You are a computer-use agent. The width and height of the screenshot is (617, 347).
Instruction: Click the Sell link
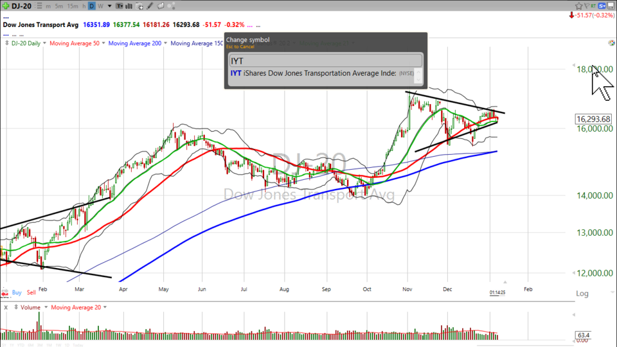(x=32, y=292)
